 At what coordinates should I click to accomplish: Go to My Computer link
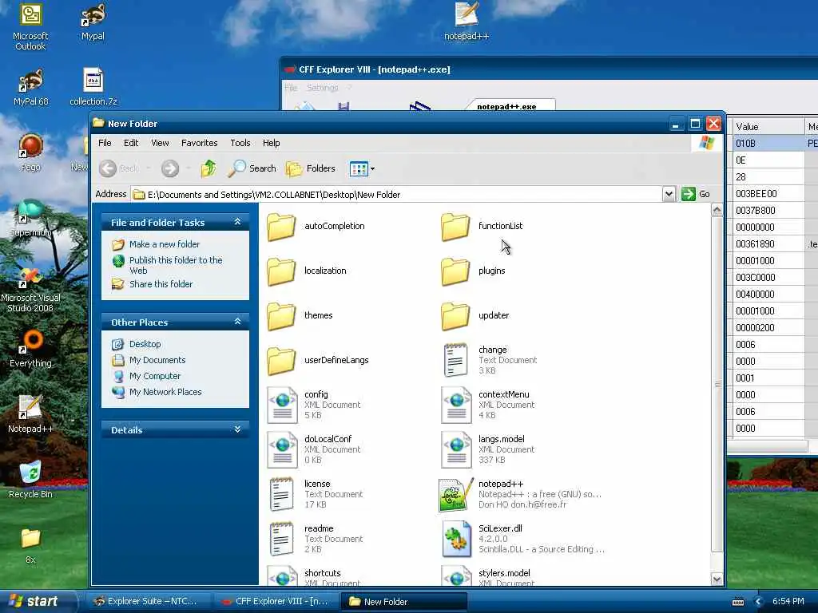coord(155,377)
